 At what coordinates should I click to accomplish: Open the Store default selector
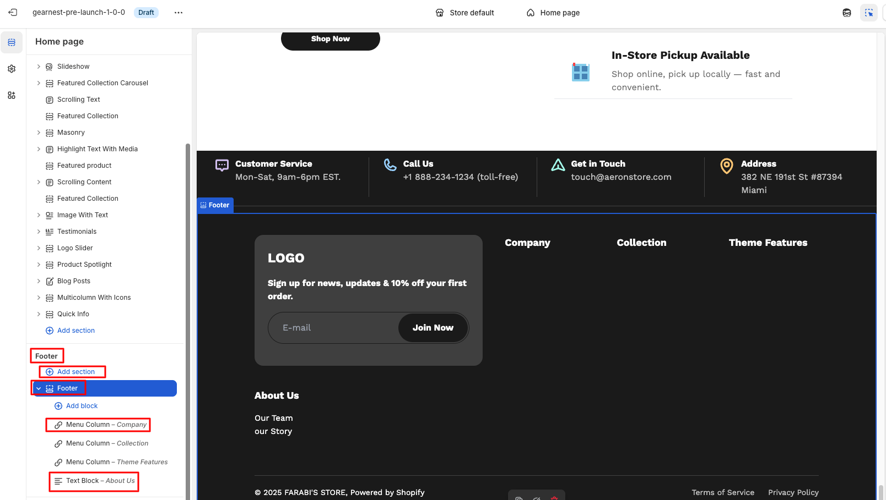coord(464,13)
